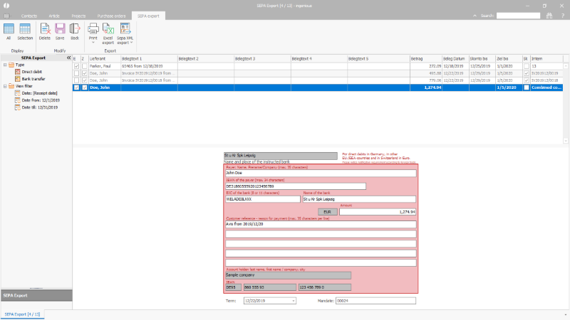Click the Save icon in Modify group

(x=60, y=31)
